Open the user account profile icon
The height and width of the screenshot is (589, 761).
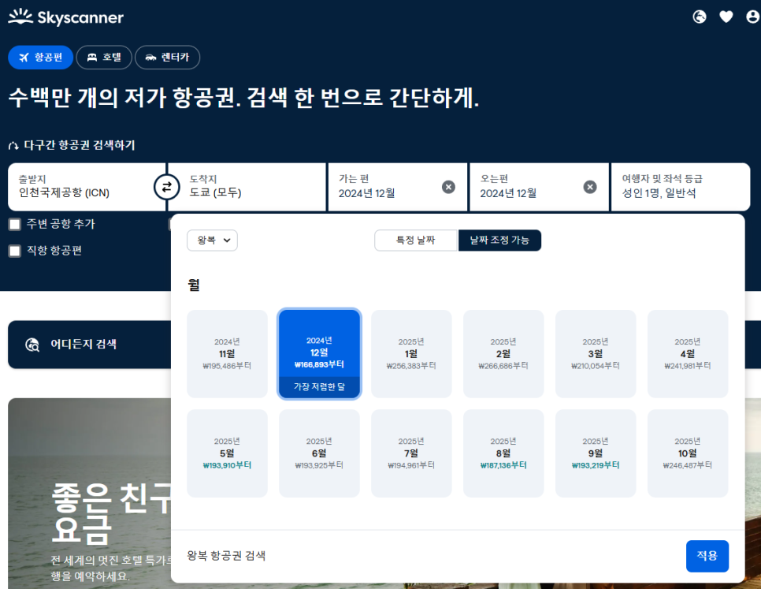coord(752,17)
